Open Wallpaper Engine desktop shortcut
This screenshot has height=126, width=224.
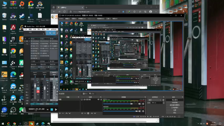tap(4, 112)
